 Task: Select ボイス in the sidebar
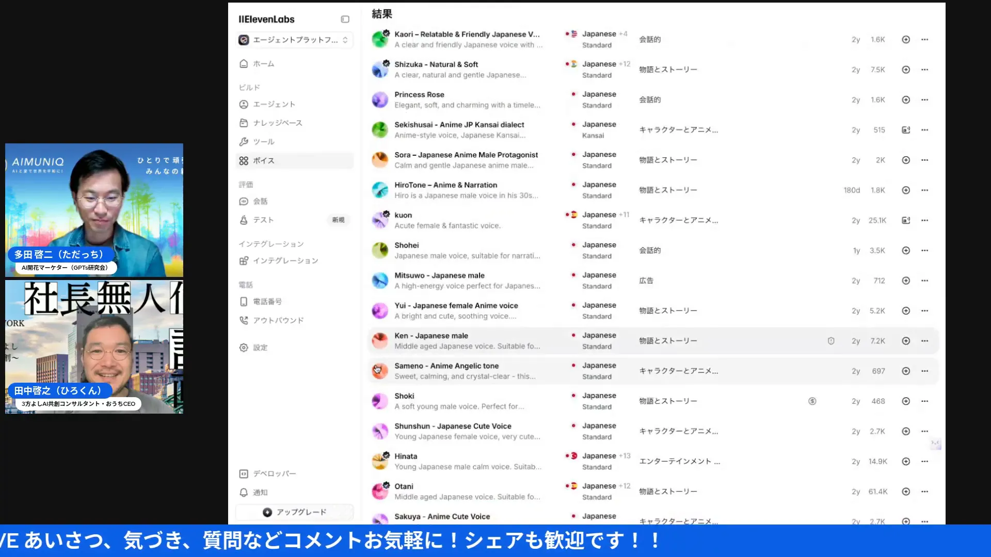click(x=264, y=160)
